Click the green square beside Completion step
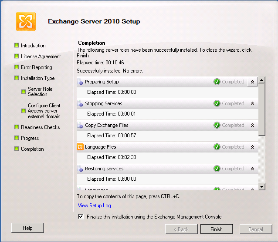 [17, 149]
